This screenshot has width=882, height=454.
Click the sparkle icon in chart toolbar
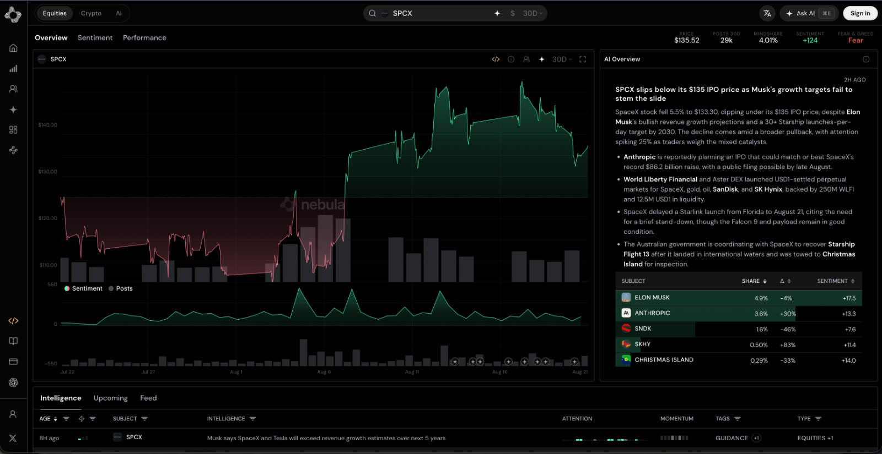click(542, 59)
